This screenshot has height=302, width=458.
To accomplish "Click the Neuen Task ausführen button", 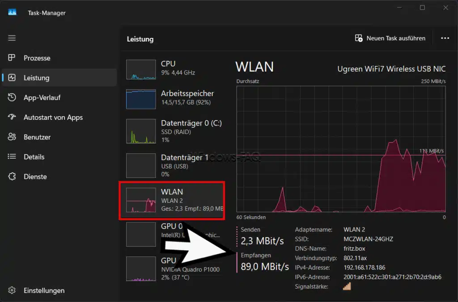I will pyautogui.click(x=390, y=38).
